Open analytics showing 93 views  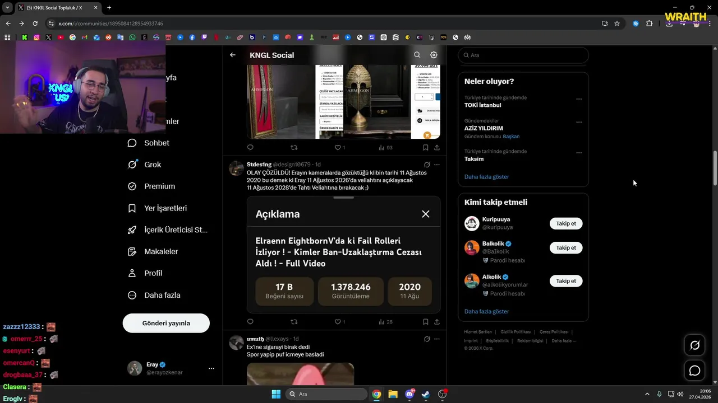click(x=385, y=148)
